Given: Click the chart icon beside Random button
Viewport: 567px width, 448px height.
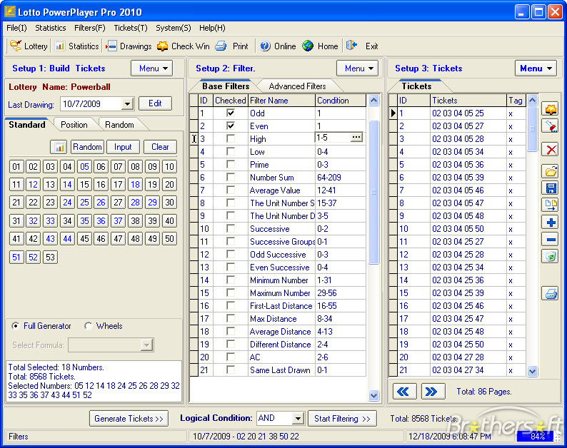Looking at the screenshot, I should tap(59, 147).
